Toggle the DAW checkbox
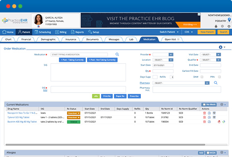232x157 pixels. point(202,77)
